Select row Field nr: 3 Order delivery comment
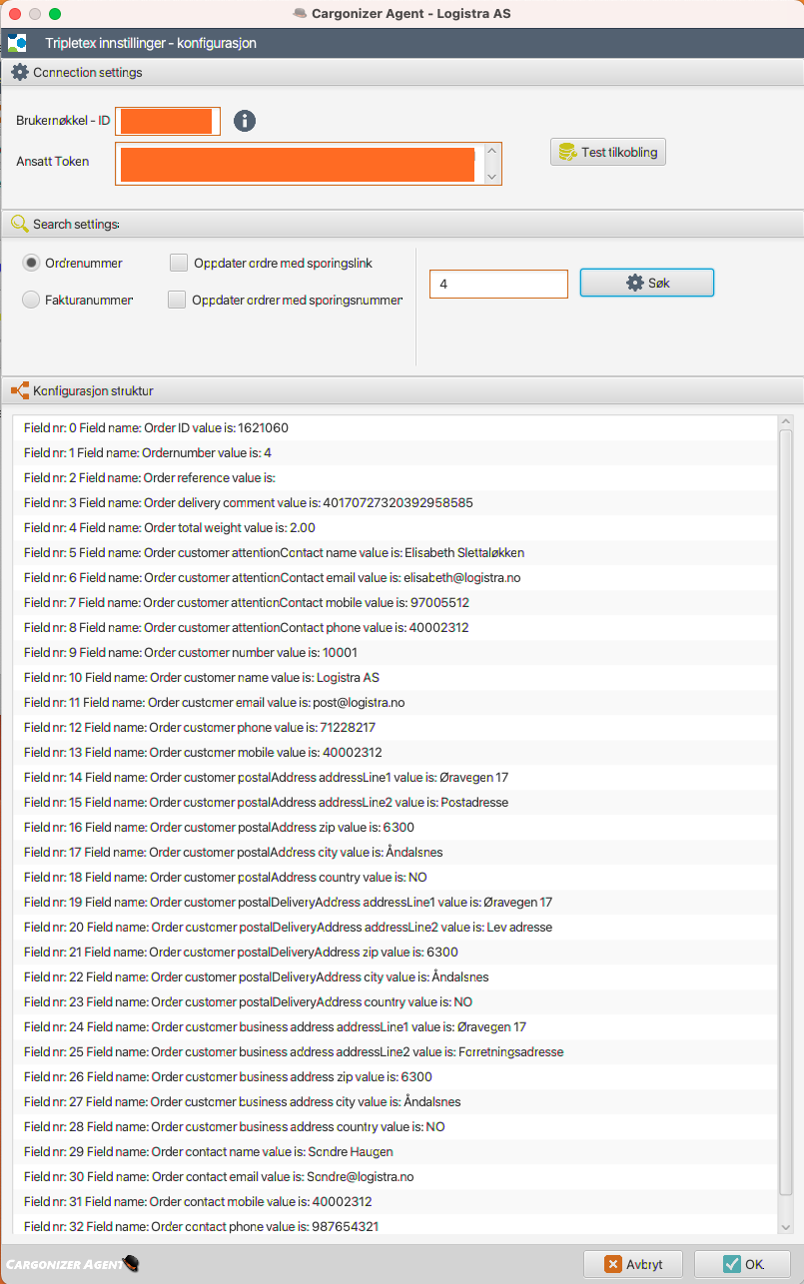 pyautogui.click(x=396, y=502)
